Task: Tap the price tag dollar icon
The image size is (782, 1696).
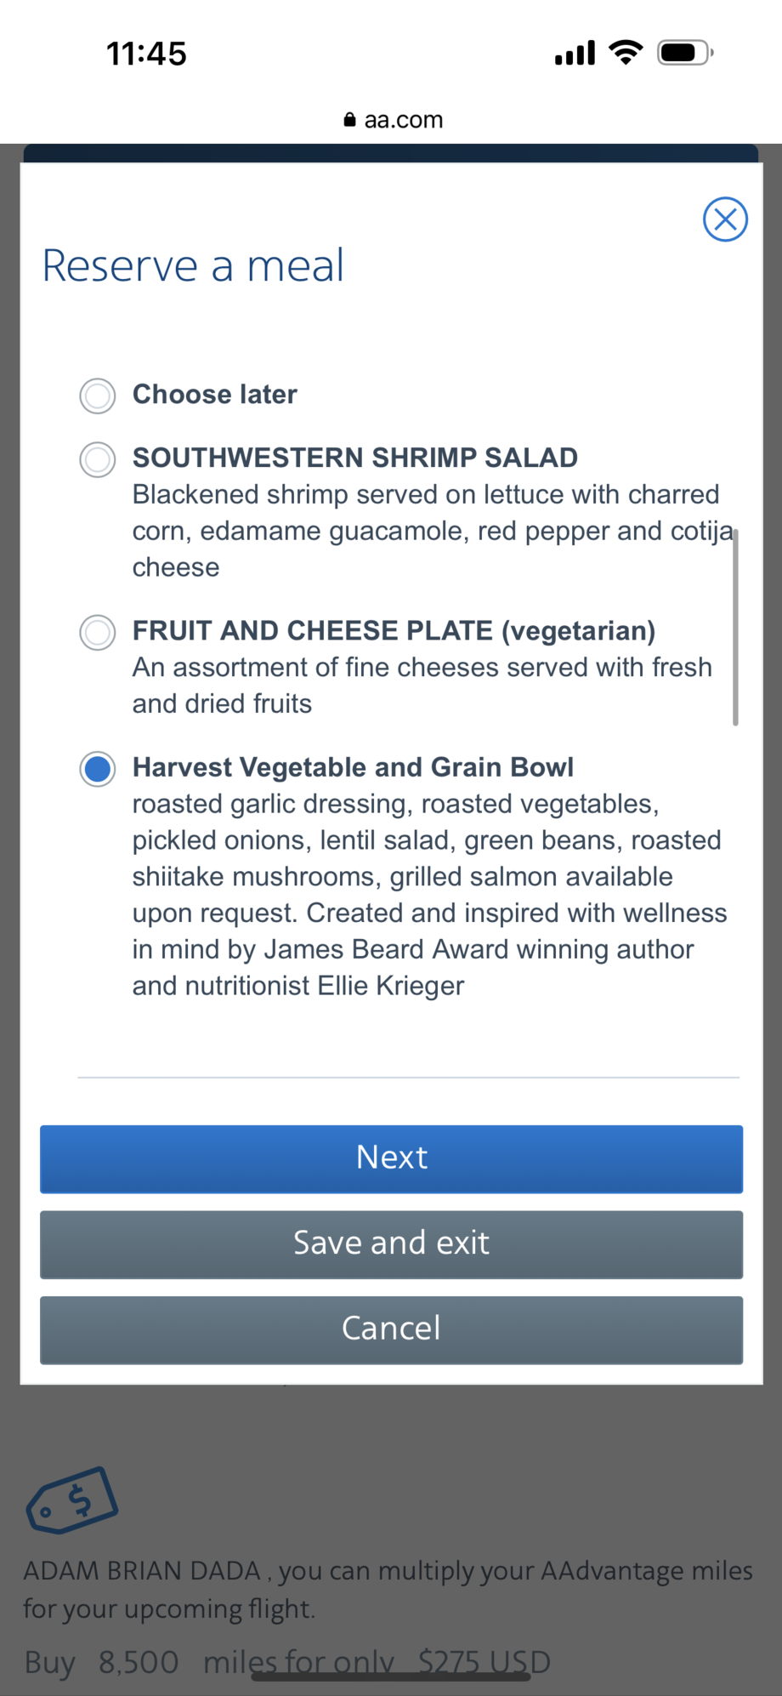Action: tap(72, 1500)
